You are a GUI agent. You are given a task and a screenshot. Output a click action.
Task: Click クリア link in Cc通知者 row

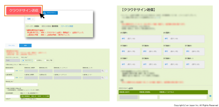21,78
